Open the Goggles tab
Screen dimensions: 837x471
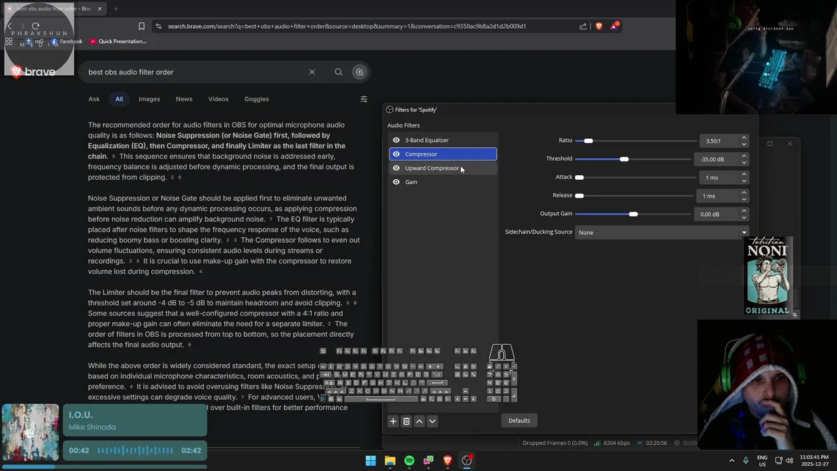click(256, 99)
